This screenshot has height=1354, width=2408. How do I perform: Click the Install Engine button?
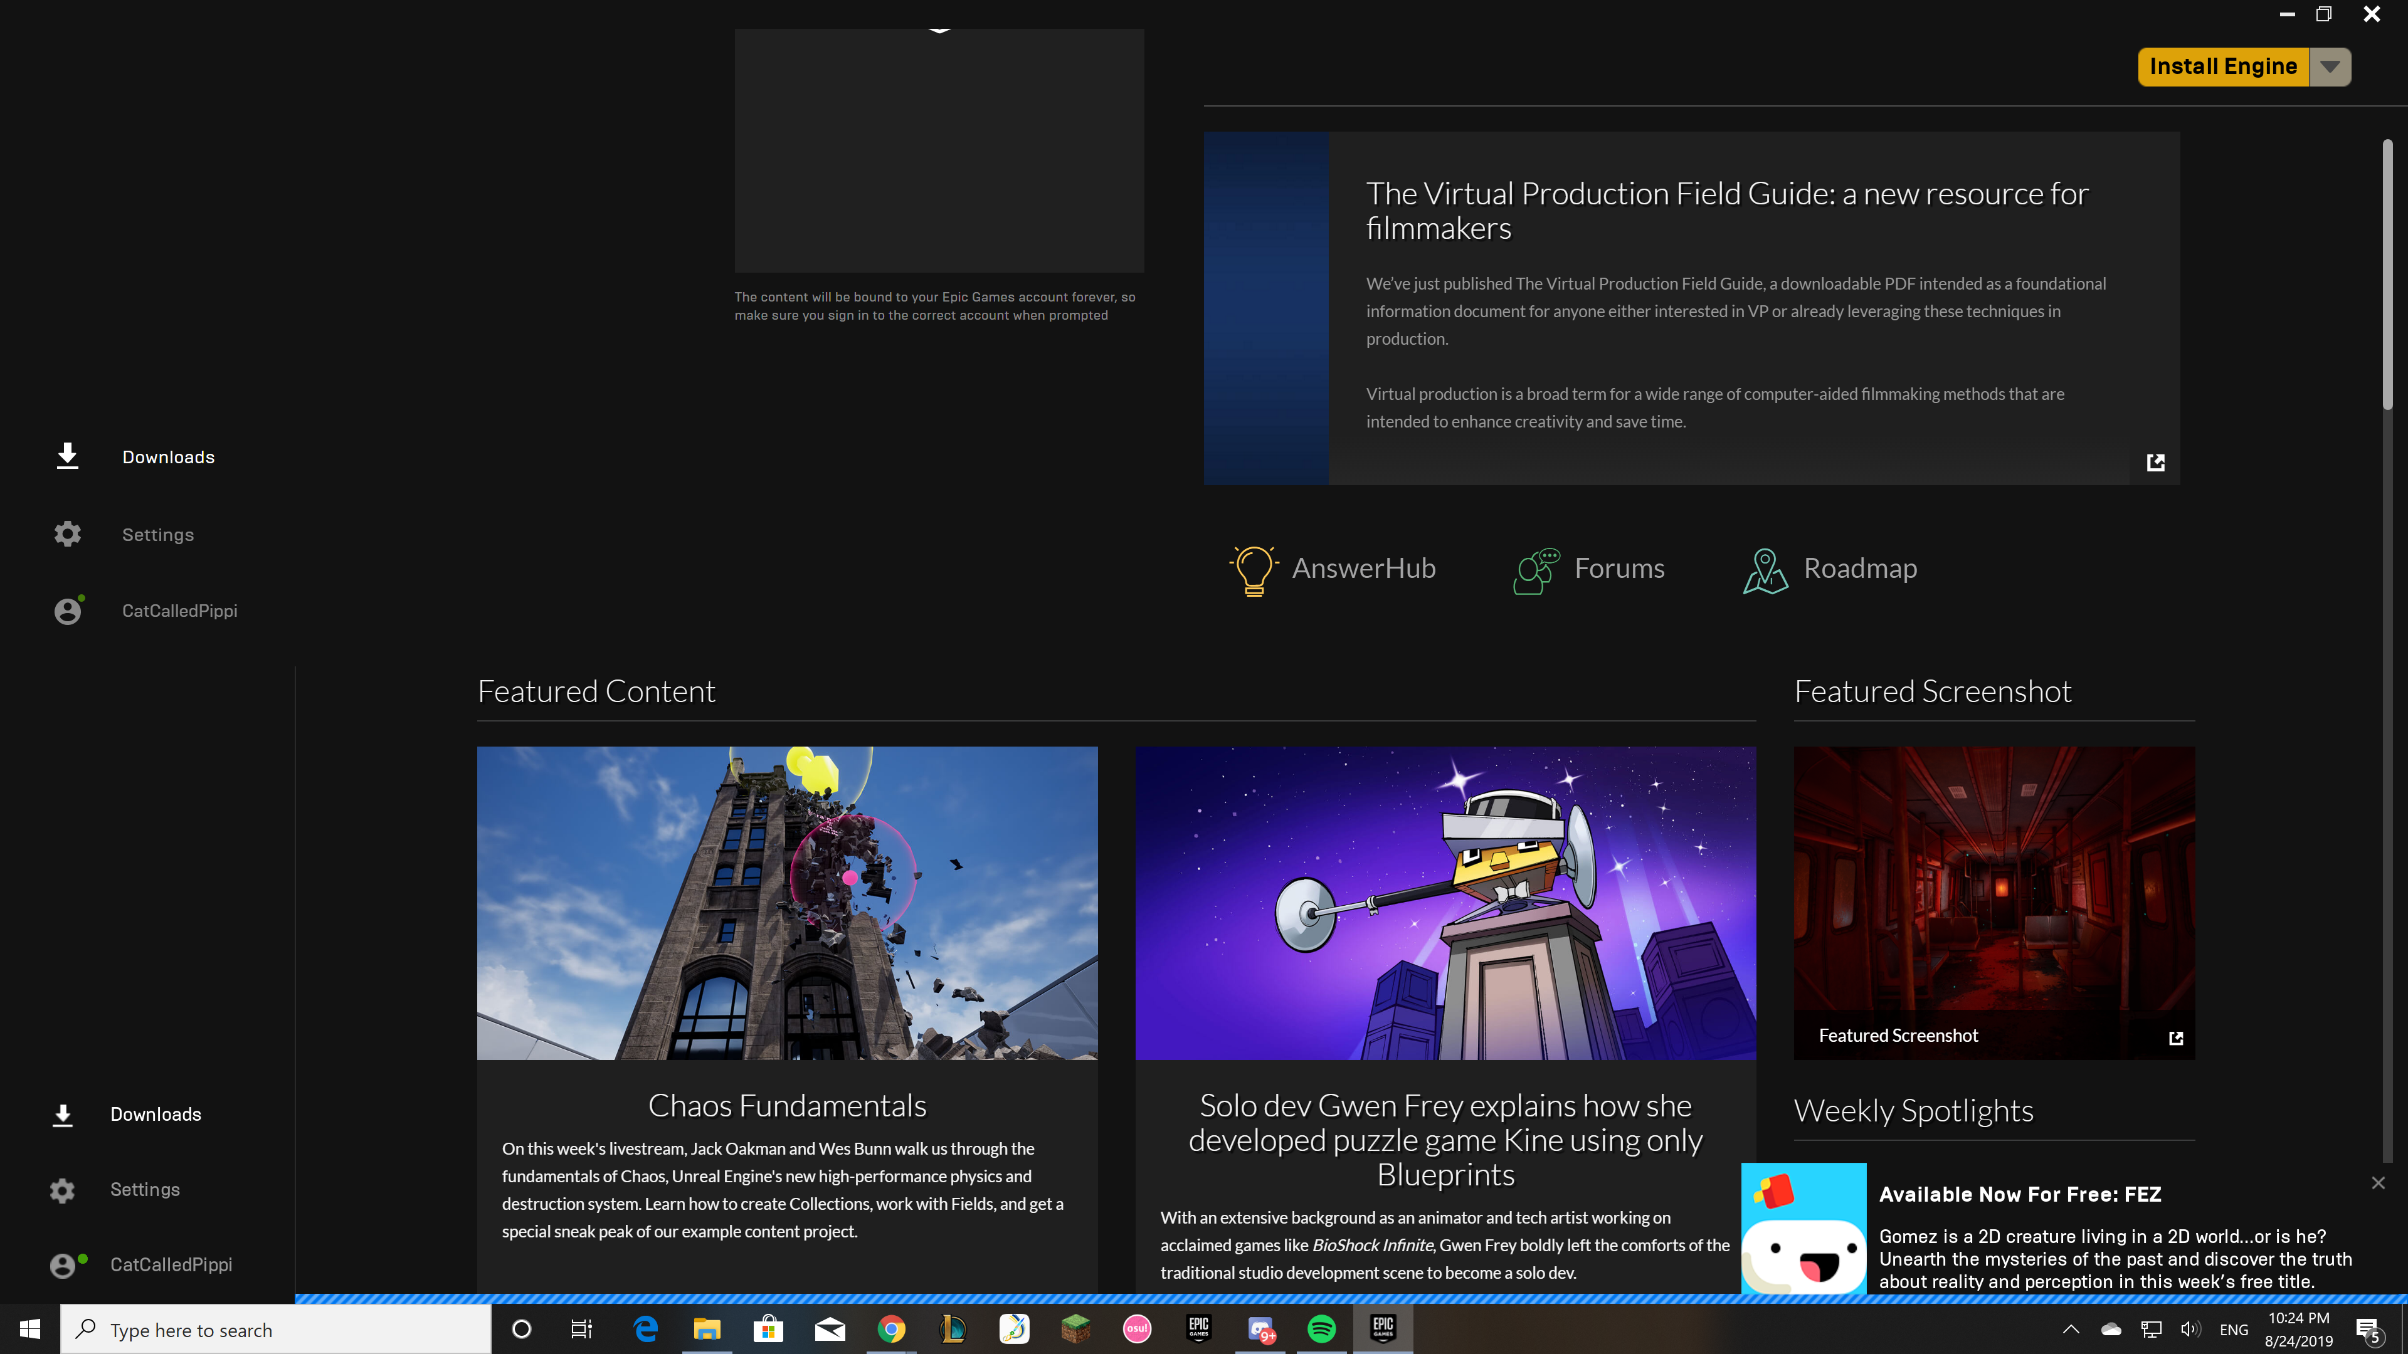click(x=2223, y=66)
